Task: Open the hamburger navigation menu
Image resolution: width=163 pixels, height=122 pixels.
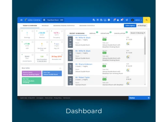Action: coord(22,20)
